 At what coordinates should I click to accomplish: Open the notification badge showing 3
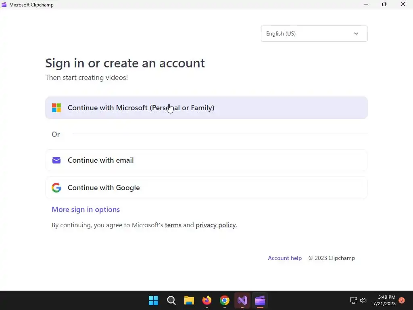point(402,300)
